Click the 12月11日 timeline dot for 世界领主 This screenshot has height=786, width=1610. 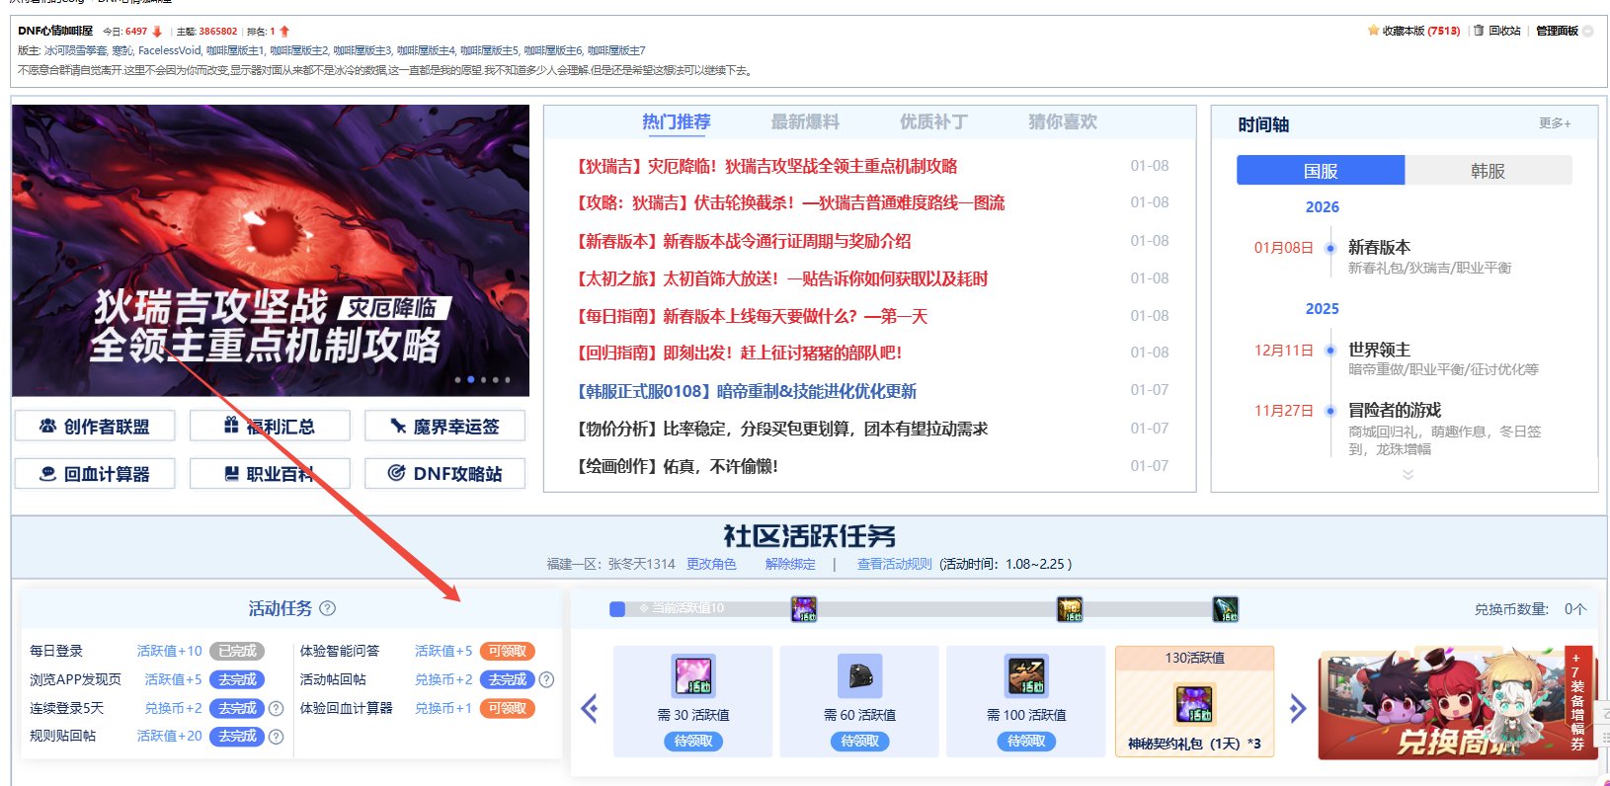(1330, 351)
